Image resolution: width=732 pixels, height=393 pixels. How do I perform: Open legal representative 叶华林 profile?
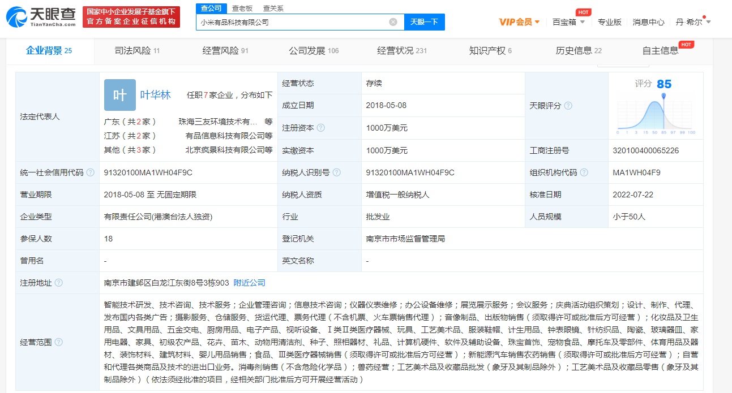(156, 95)
